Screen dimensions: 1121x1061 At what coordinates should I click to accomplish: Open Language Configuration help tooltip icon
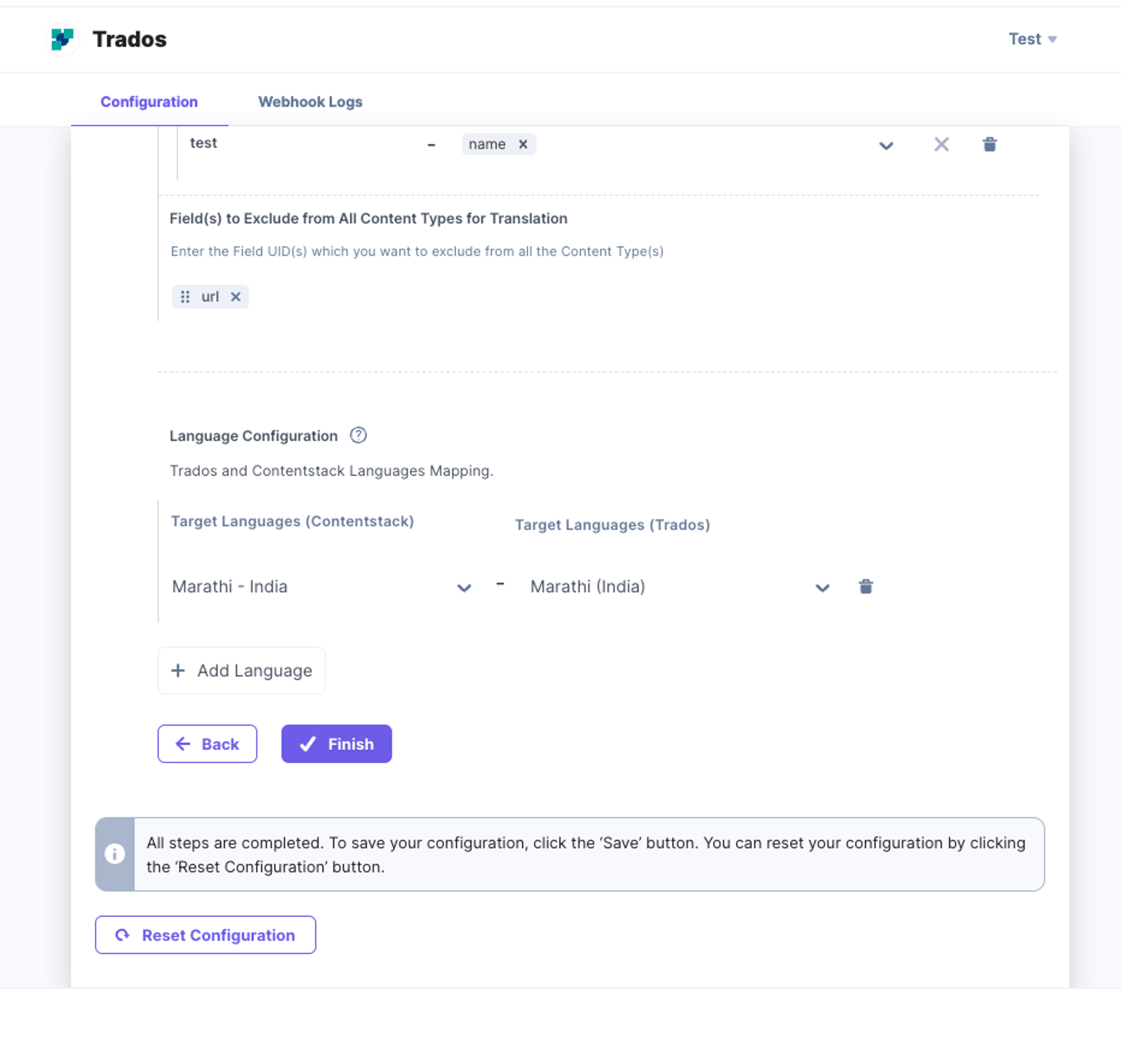(358, 435)
